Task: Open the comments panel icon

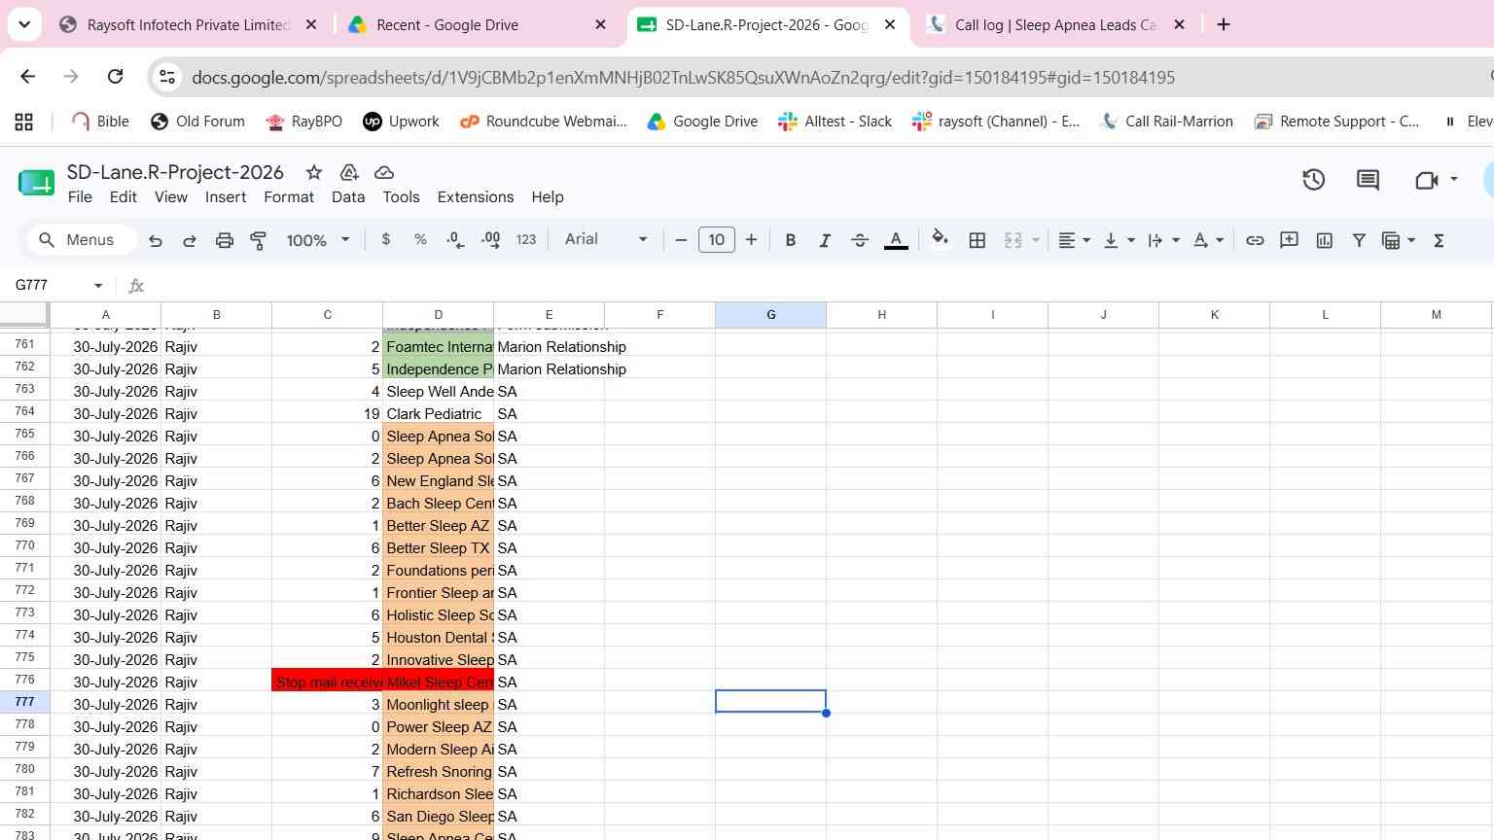Action: [x=1368, y=180]
